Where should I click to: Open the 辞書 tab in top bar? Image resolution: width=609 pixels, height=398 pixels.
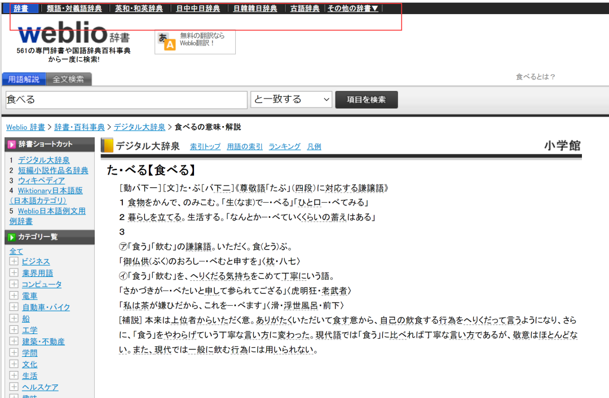tap(21, 8)
